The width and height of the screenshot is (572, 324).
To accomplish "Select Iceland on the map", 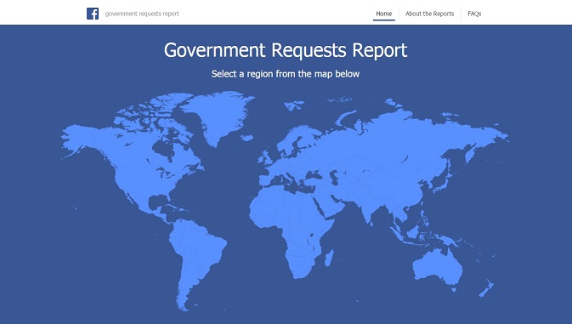I will (247, 138).
